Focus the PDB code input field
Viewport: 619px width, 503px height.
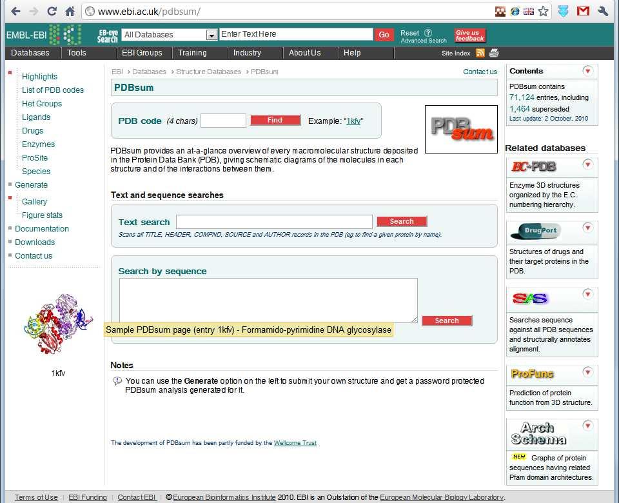click(224, 121)
